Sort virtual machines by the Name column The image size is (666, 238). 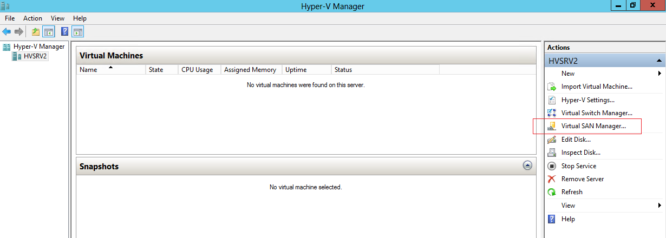(x=111, y=70)
